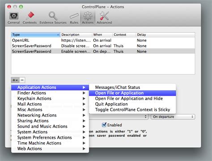Sort the table by When column
Viewport: 212px width, 161px height.
(x=102, y=35)
